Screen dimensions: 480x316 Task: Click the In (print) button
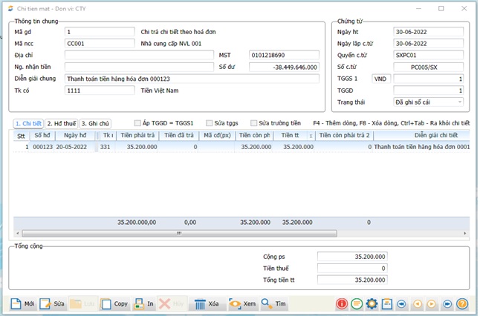(x=144, y=304)
